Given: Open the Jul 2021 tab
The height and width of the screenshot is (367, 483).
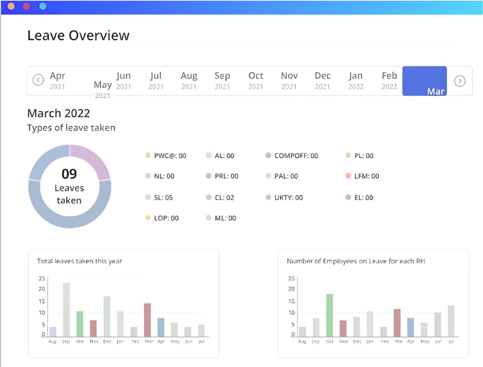Looking at the screenshot, I should (156, 81).
